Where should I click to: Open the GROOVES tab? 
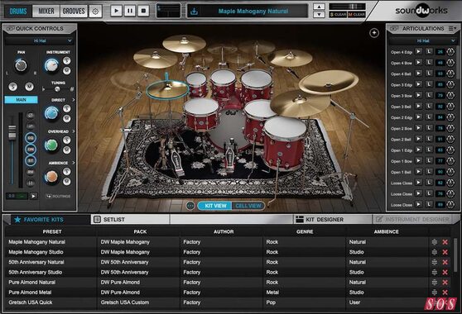point(74,12)
